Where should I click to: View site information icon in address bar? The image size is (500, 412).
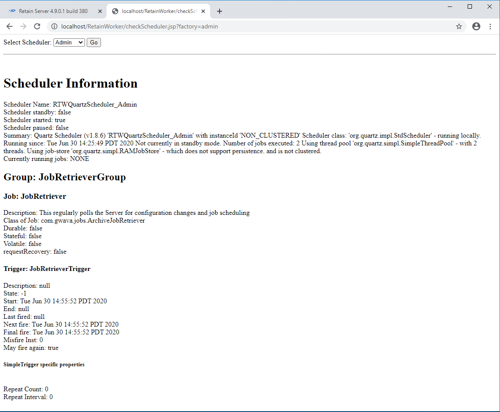54,26
